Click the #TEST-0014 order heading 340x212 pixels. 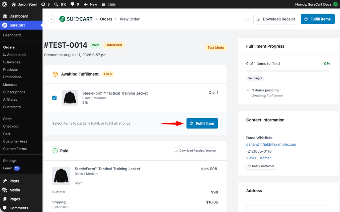point(65,45)
